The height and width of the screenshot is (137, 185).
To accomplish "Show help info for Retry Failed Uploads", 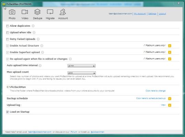I will tap(38, 39).
